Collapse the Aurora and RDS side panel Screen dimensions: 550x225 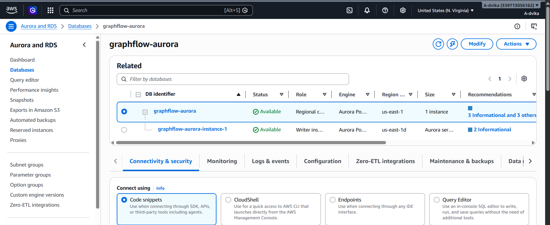pyautogui.click(x=84, y=45)
